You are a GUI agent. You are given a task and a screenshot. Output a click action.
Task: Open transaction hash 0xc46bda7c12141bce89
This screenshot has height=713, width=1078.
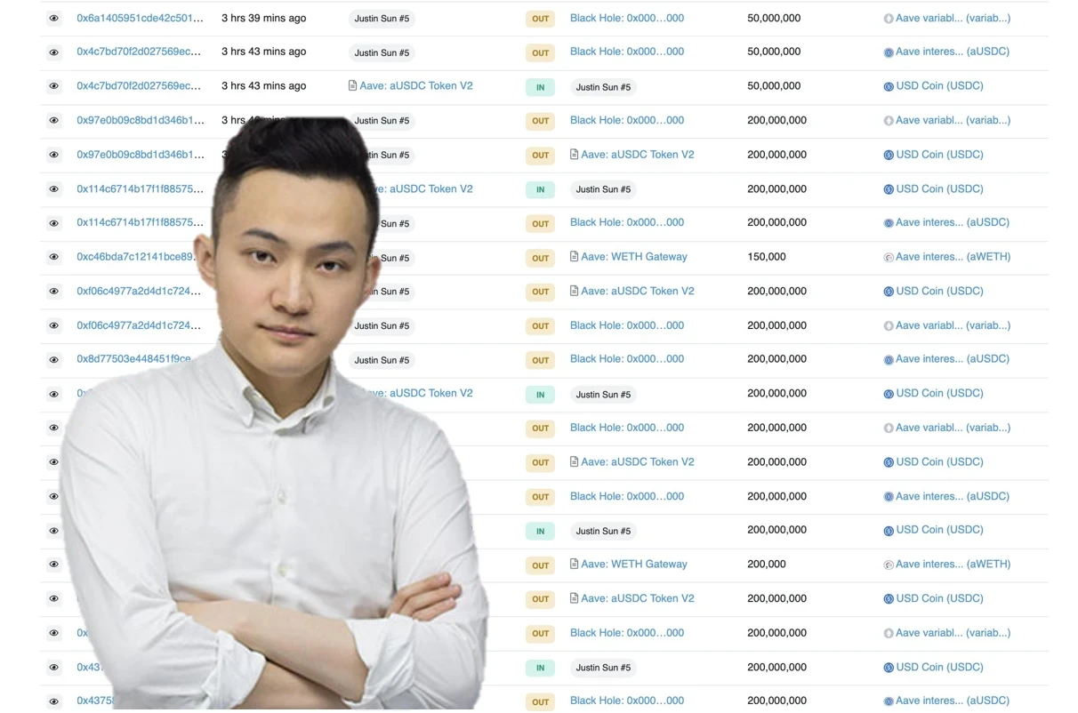point(135,257)
